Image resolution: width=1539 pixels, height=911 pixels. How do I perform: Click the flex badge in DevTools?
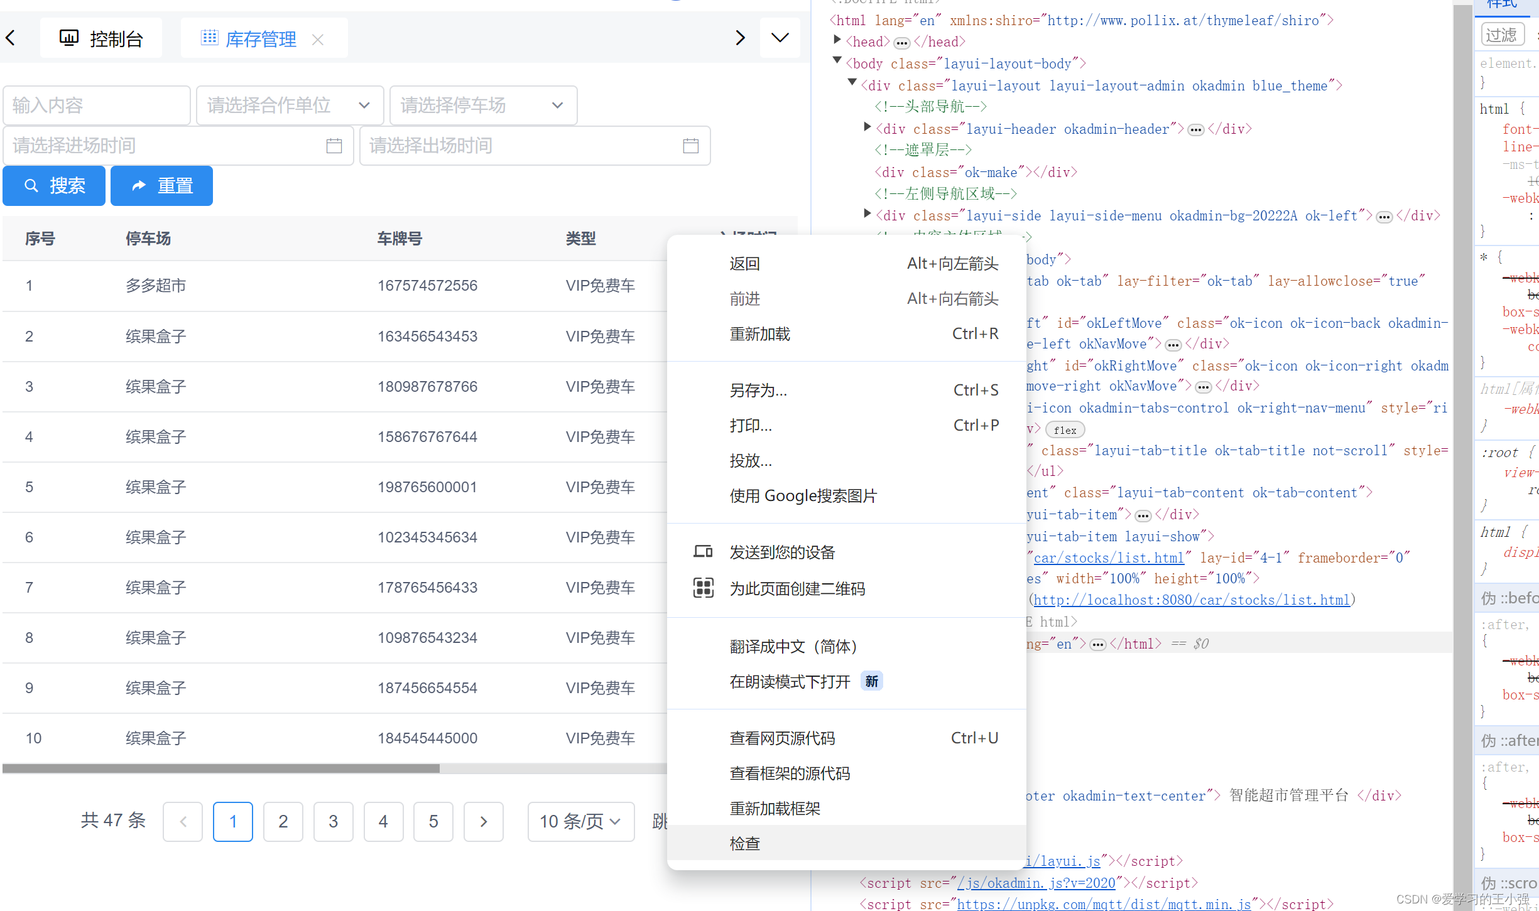(1065, 430)
